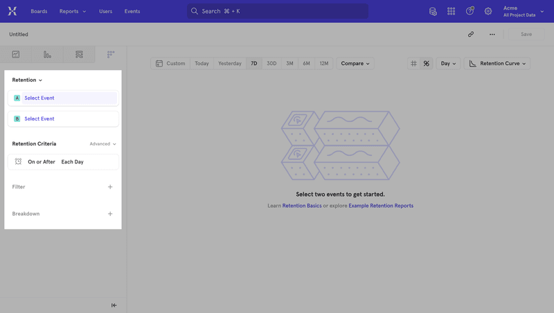
Task: Open the data management database icon
Action: [x=433, y=11]
